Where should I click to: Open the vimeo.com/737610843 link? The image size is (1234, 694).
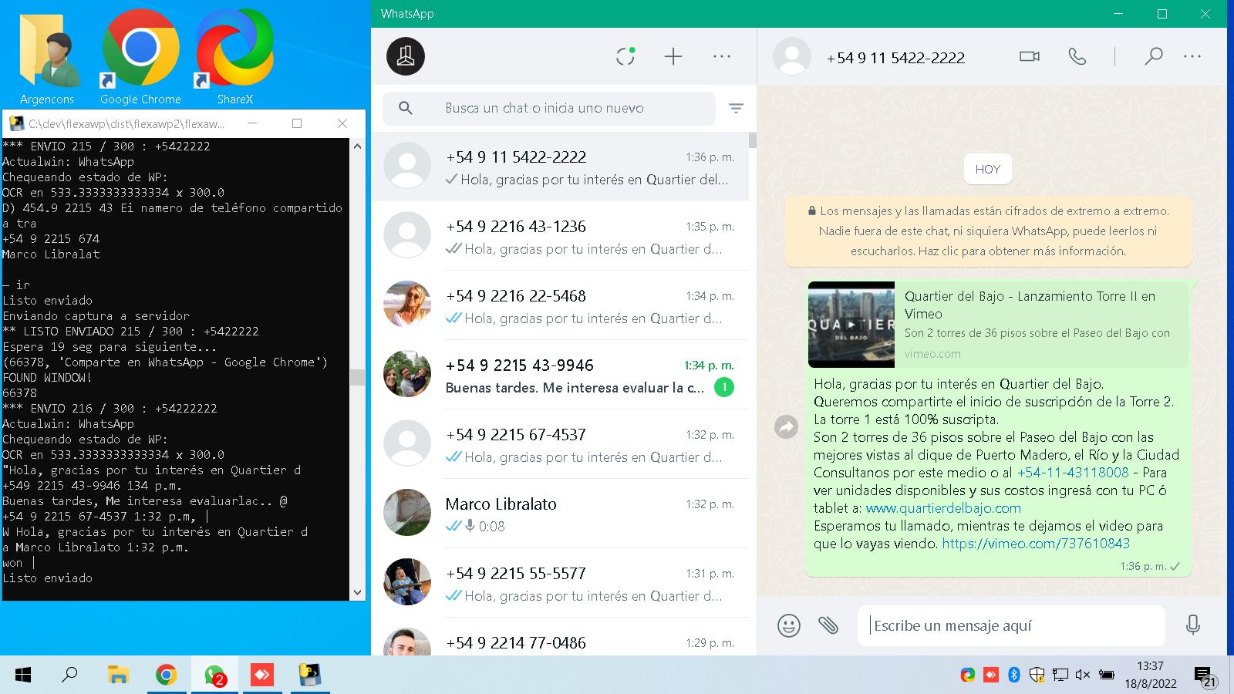(x=1036, y=544)
